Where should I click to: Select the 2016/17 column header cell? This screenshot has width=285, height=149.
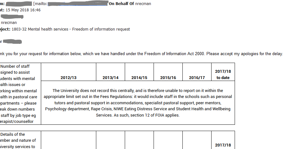pyautogui.click(x=197, y=77)
